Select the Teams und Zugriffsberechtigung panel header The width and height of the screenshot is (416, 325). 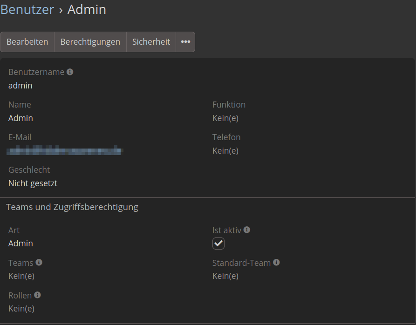click(x=72, y=207)
